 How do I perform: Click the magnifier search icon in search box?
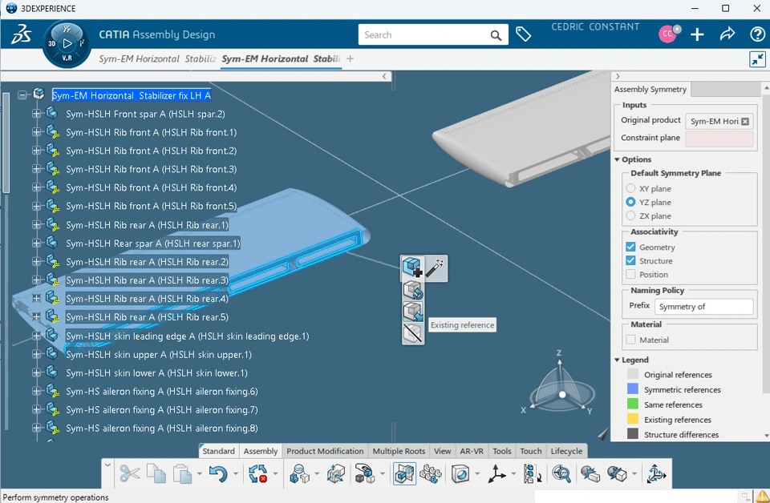coord(496,35)
